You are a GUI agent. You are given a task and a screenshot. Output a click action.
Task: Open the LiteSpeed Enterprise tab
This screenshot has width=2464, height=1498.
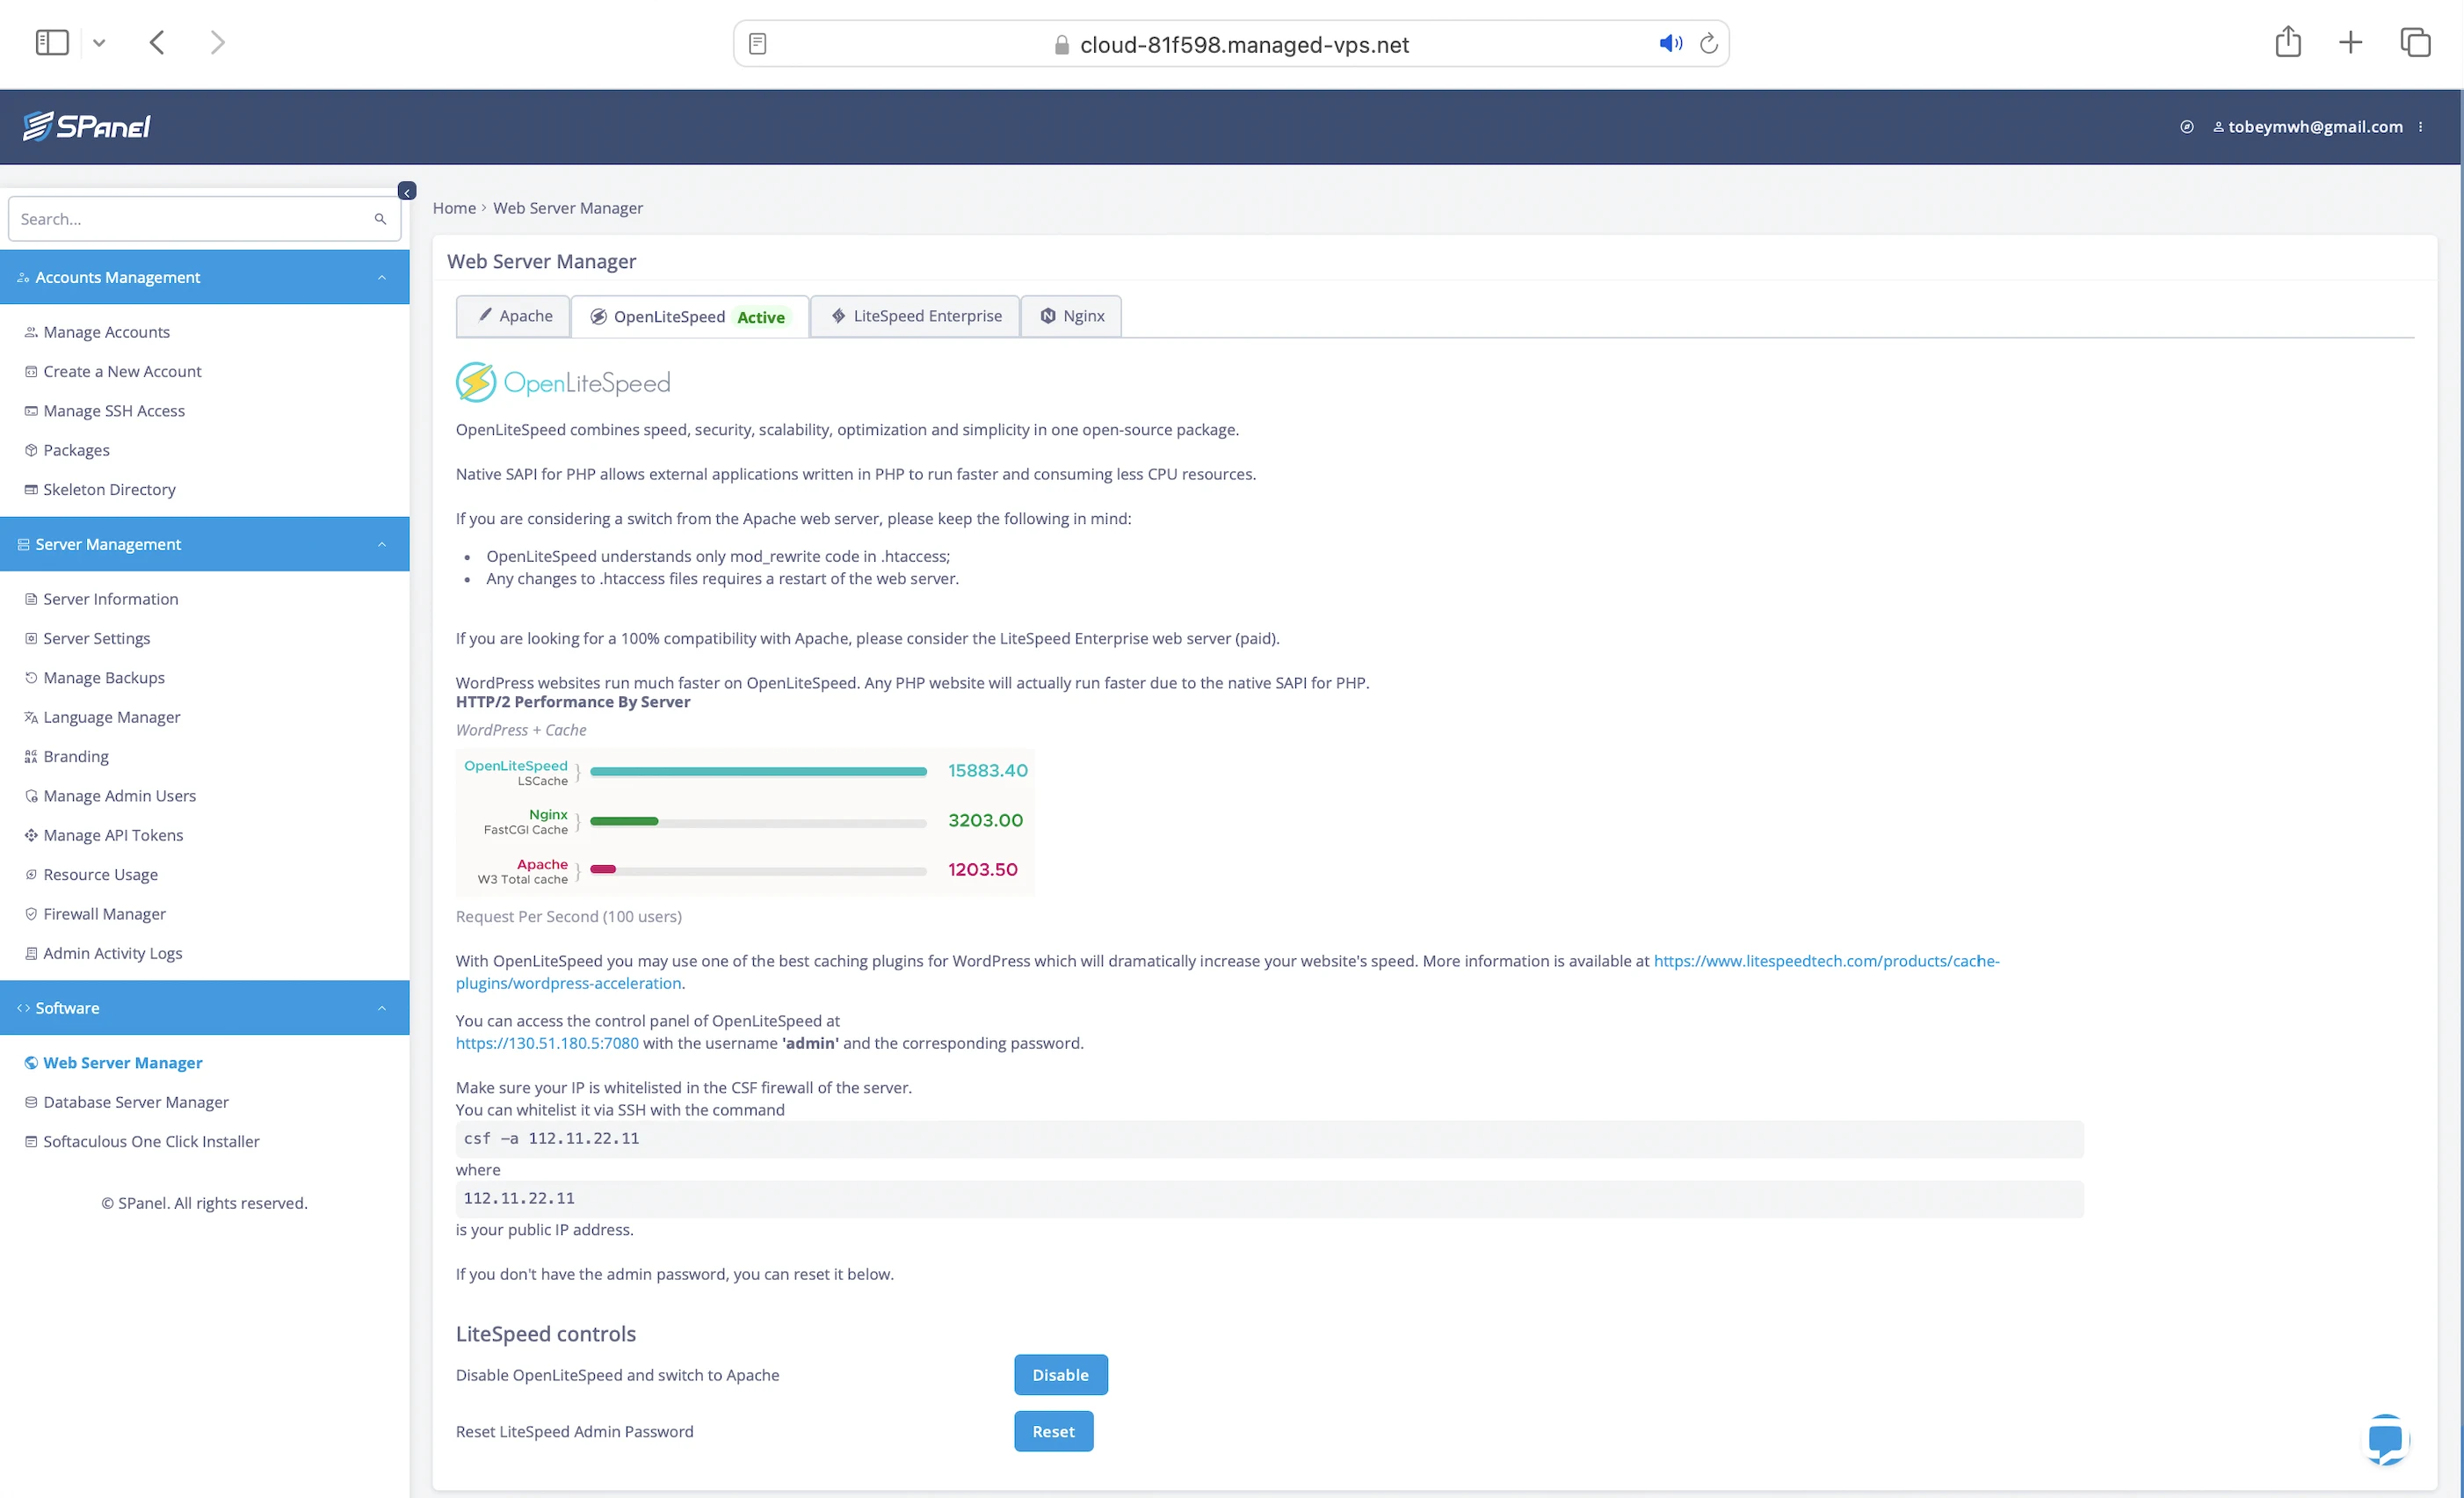pos(915,316)
